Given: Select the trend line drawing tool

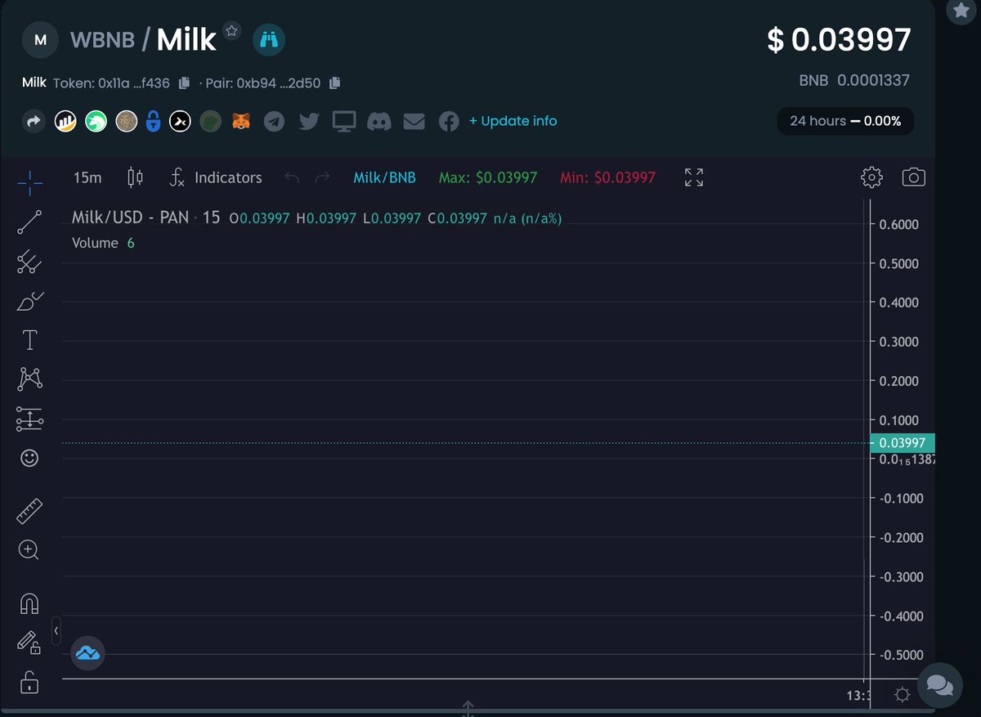Looking at the screenshot, I should coord(30,222).
